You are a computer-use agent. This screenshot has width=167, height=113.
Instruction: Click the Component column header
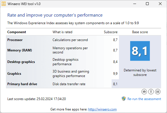(x=17, y=32)
